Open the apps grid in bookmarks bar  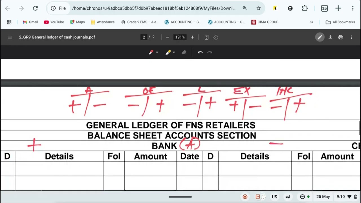pos(9,22)
